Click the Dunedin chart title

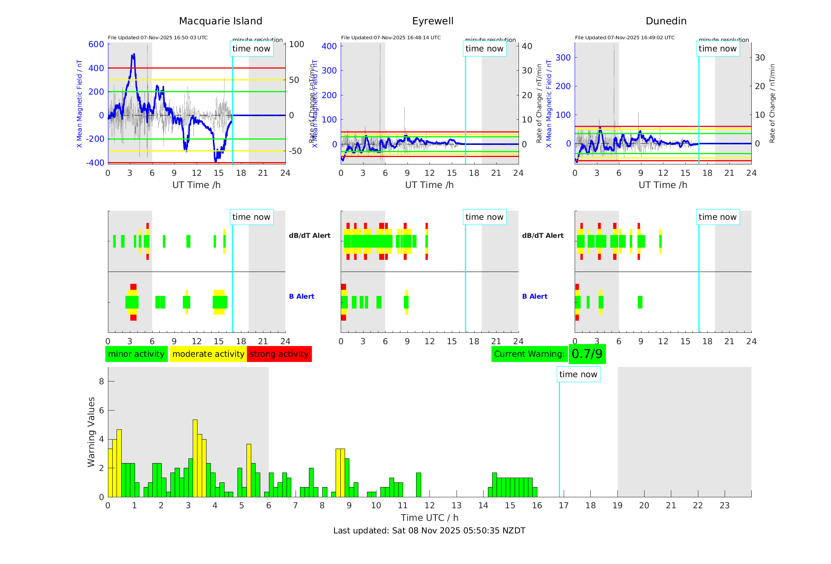tap(666, 21)
